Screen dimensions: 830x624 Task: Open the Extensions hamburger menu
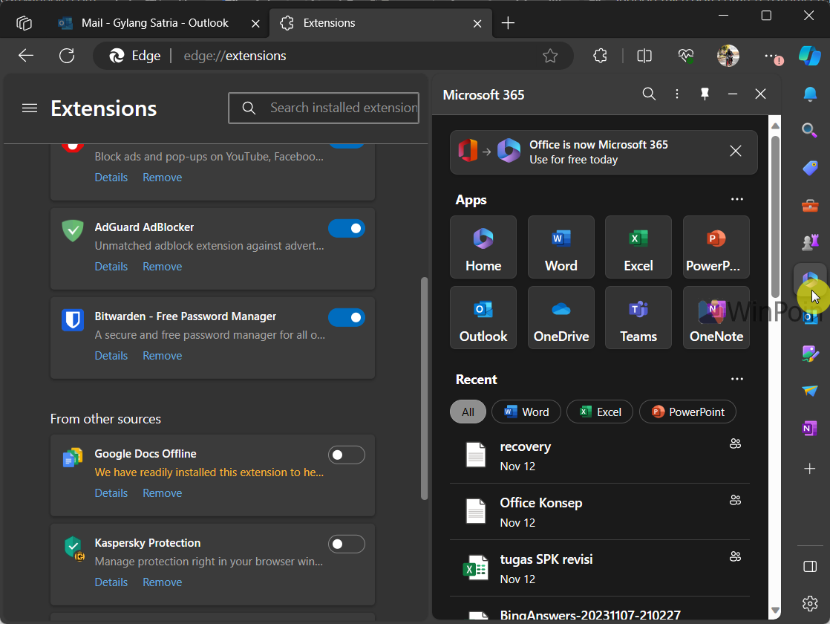point(30,108)
